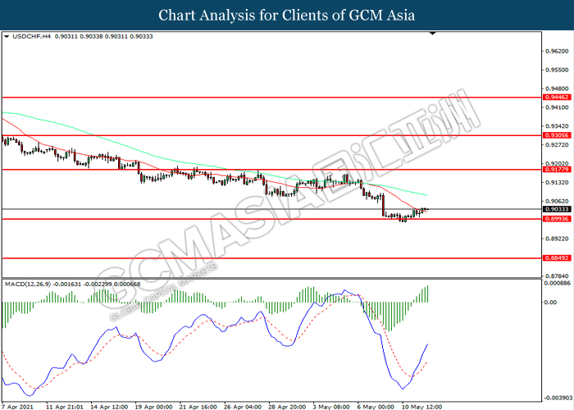The image size is (574, 410).
Task: Click the MACD zero level 0.00 label
Action: [x=551, y=303]
